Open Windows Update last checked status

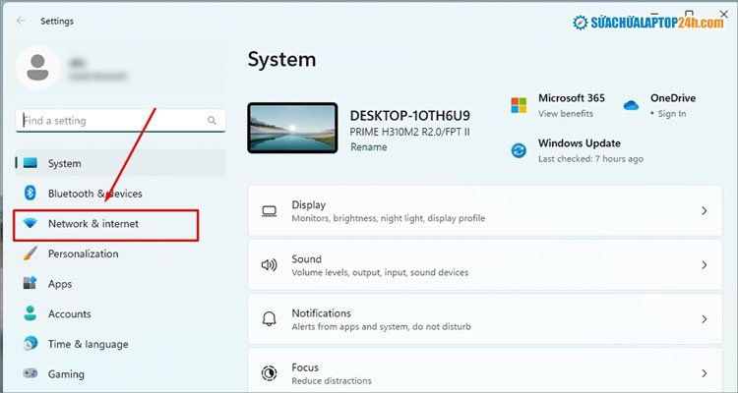pos(590,159)
